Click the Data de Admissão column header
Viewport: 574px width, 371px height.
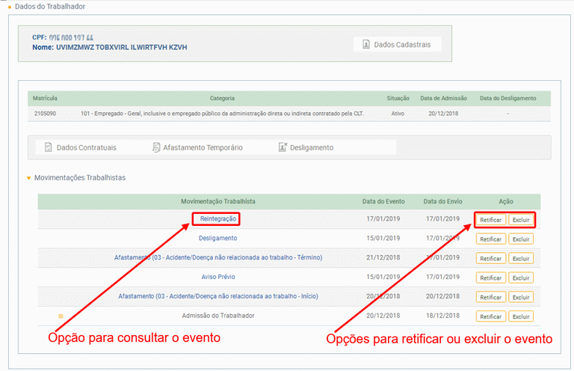click(x=443, y=98)
